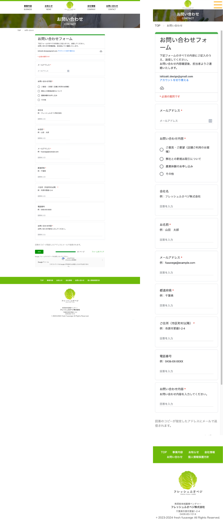
Task: Click アカウントを切り替える link in mobile form
Action: [x=174, y=80]
